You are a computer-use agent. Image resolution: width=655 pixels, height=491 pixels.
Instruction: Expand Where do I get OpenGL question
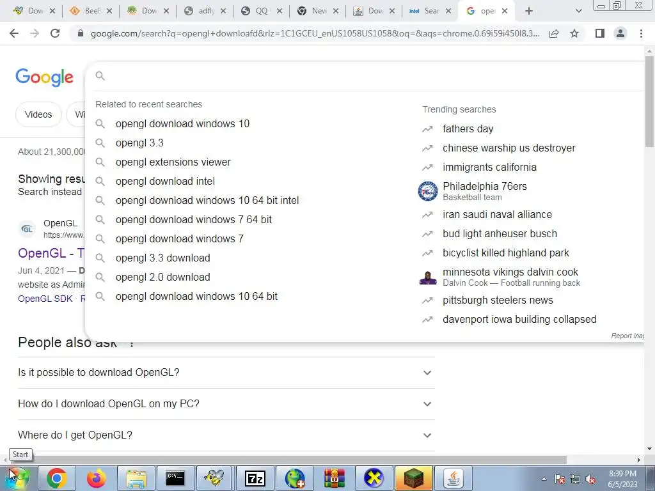(226, 435)
